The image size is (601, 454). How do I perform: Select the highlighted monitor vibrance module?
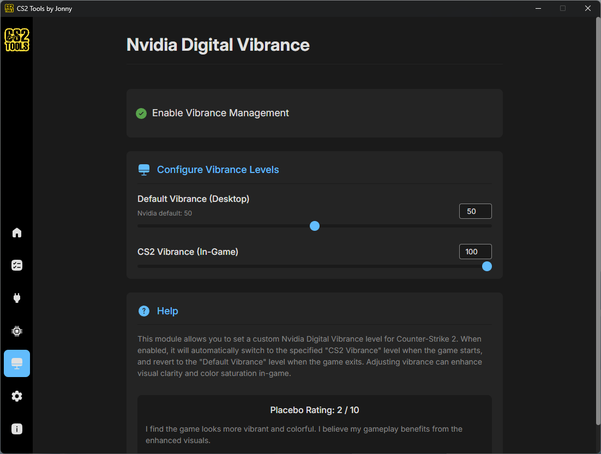(x=16, y=363)
